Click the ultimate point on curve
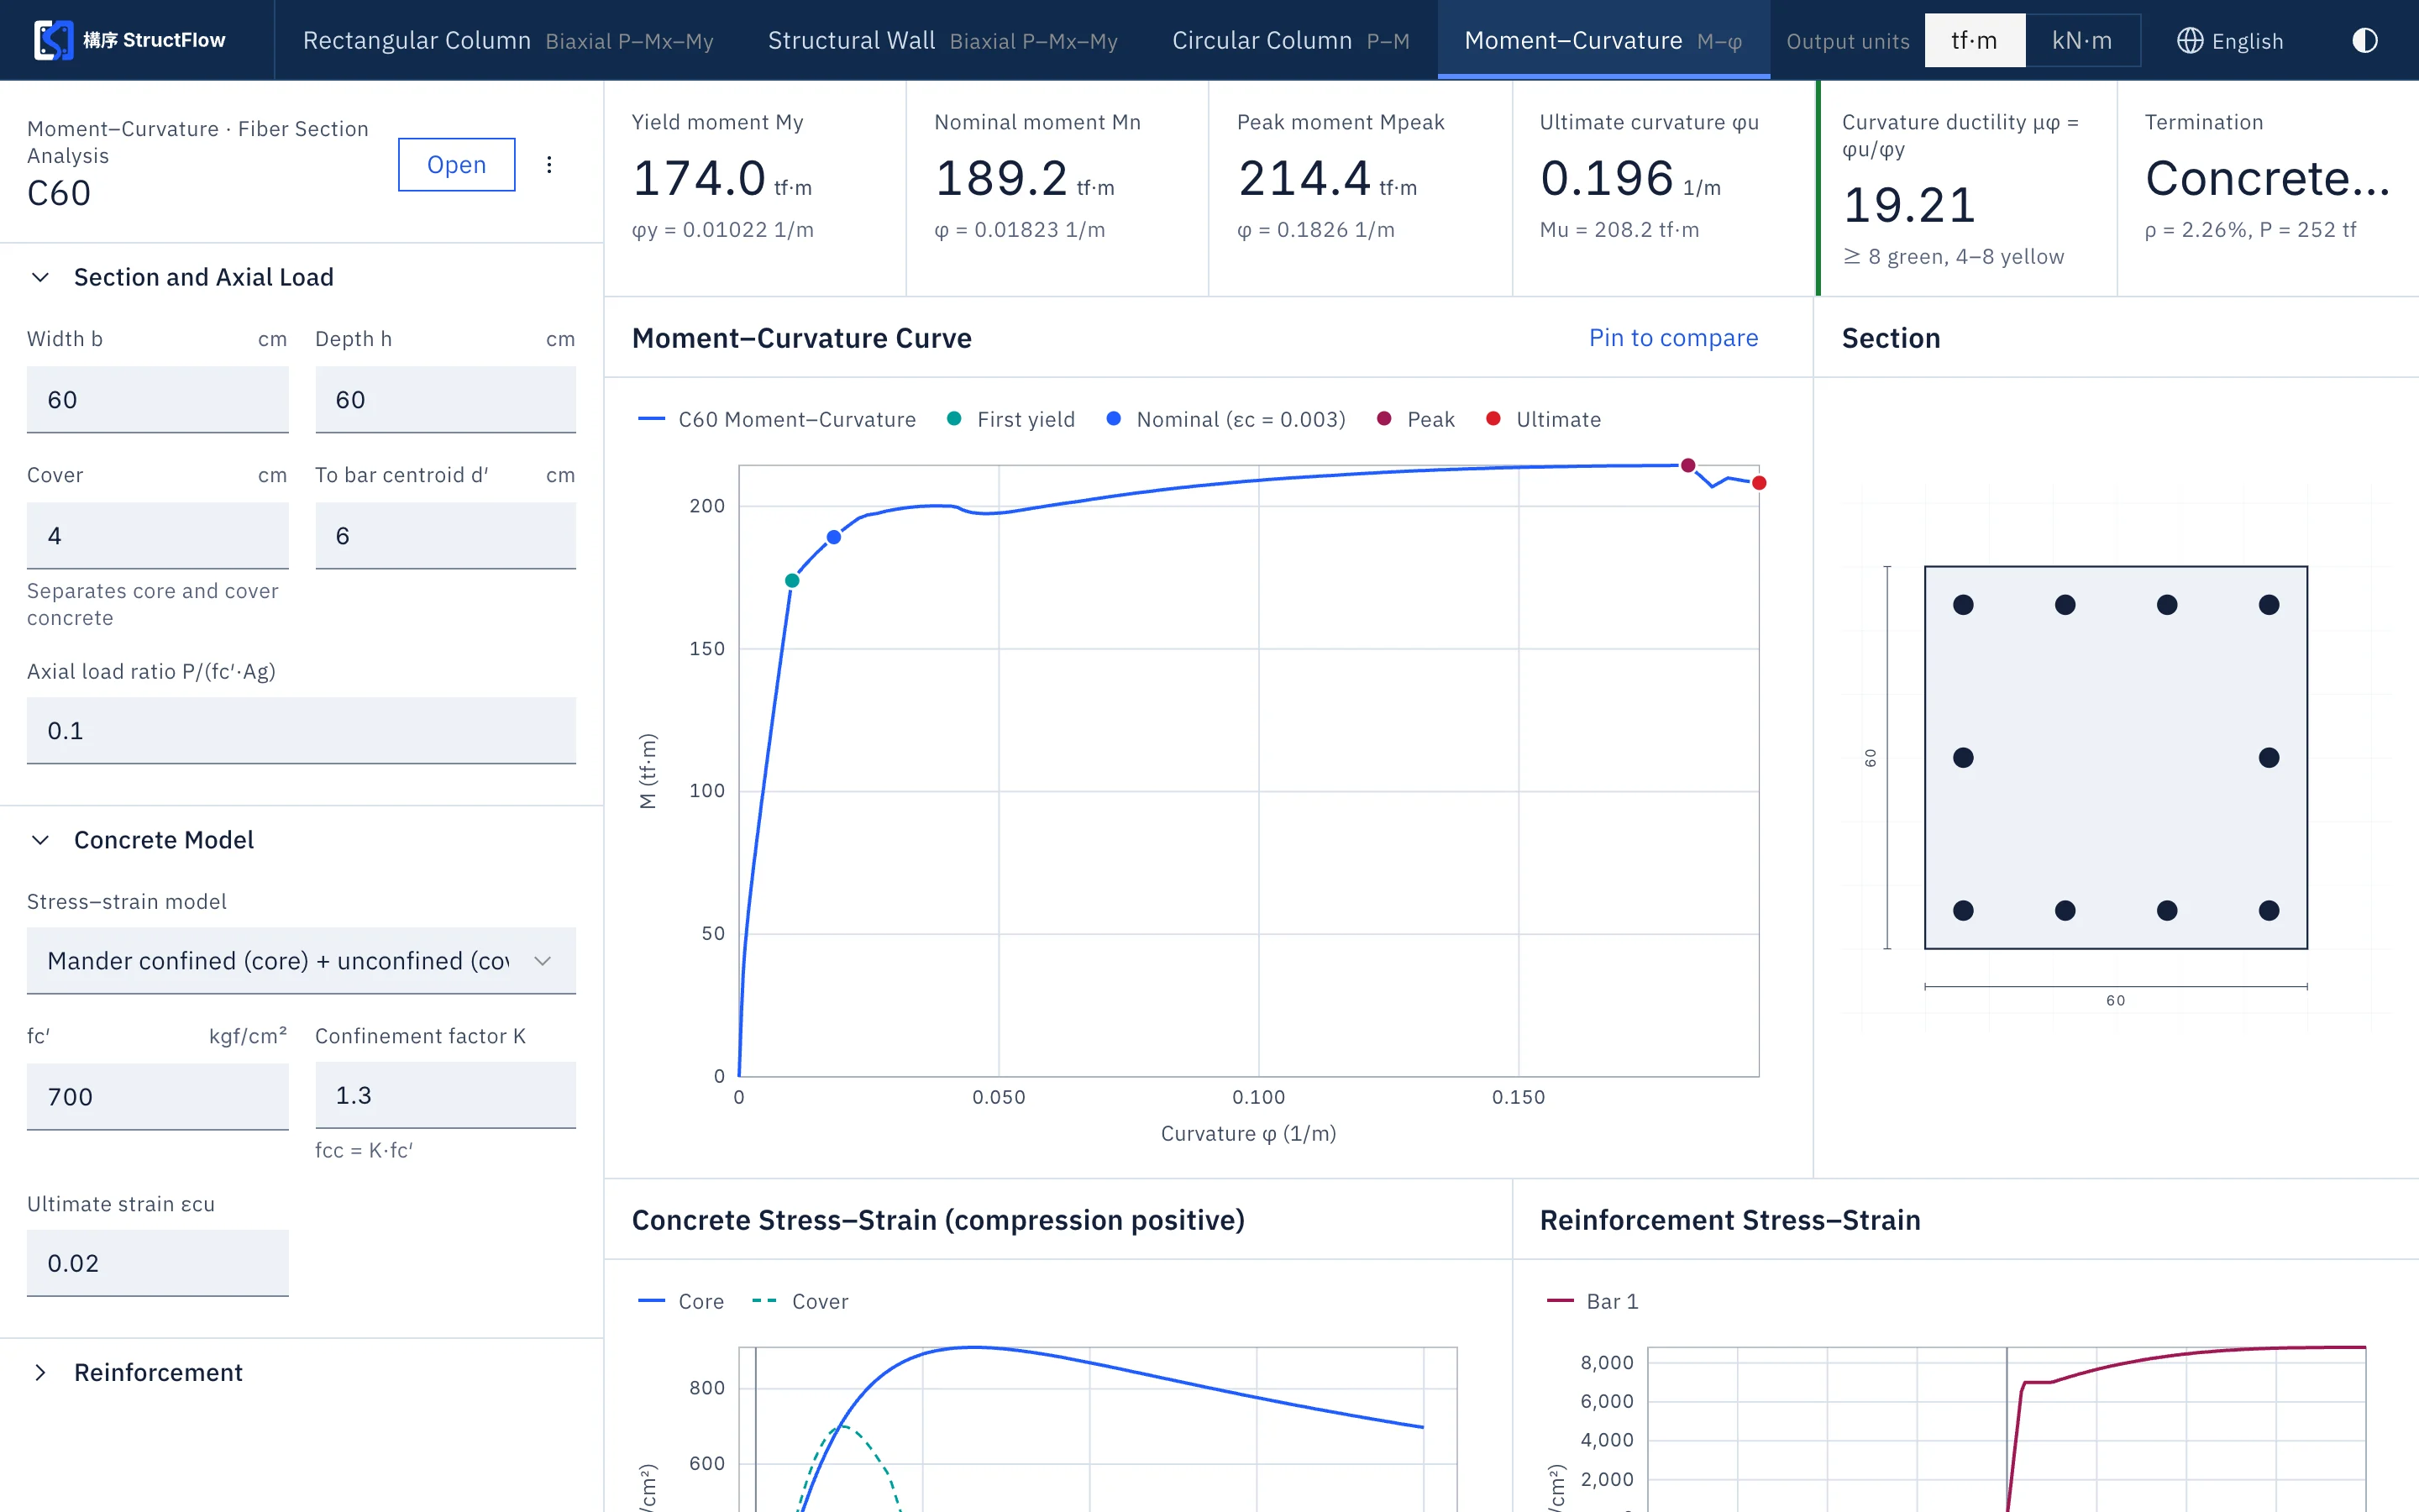 [x=1760, y=483]
